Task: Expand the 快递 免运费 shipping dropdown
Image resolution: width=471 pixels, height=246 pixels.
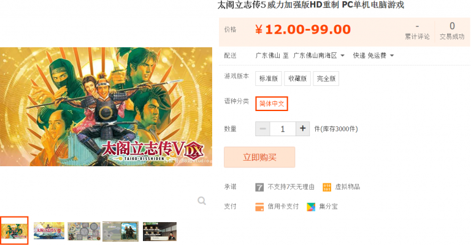Action: coord(373,56)
